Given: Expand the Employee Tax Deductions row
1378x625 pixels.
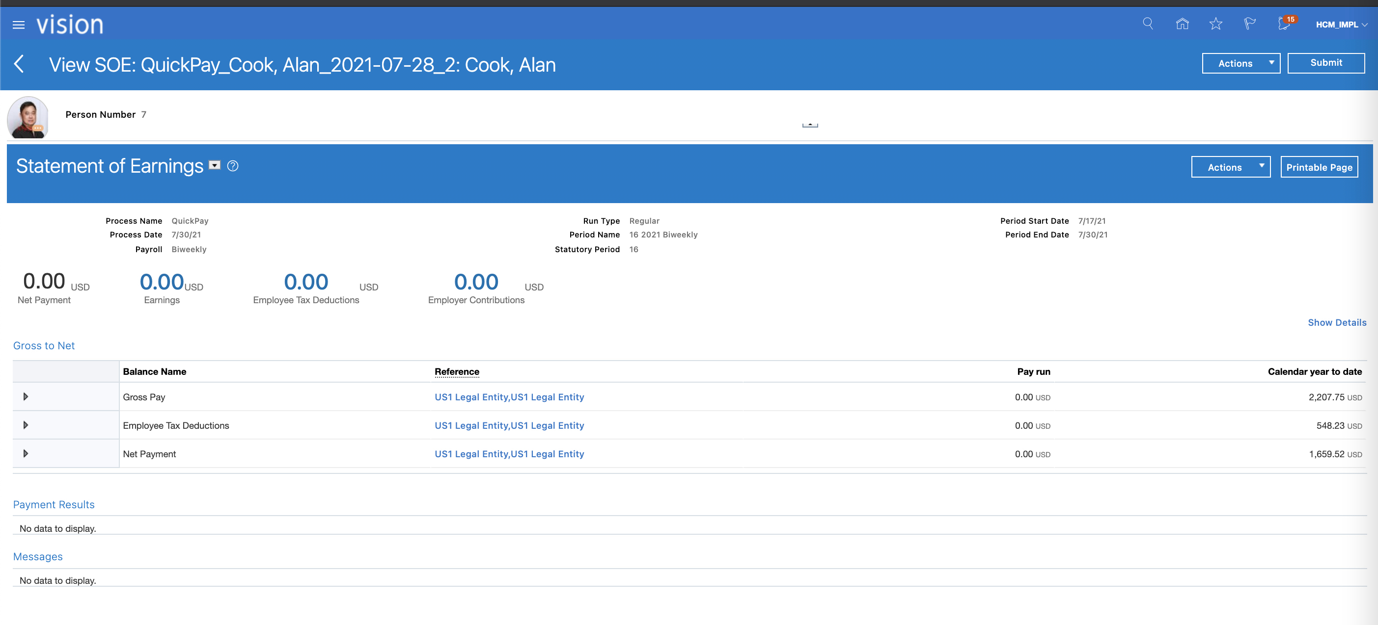Looking at the screenshot, I should click(x=25, y=425).
